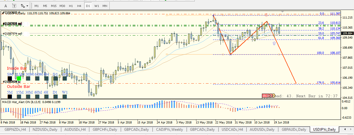
Task: Click the Inside Bar D1 square
Action: click(x=55, y=78)
